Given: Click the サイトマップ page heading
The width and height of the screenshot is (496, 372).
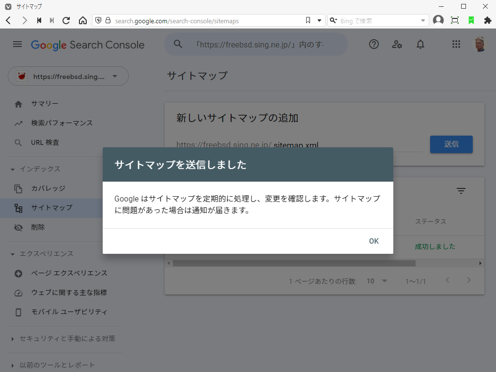Looking at the screenshot, I should point(198,76).
